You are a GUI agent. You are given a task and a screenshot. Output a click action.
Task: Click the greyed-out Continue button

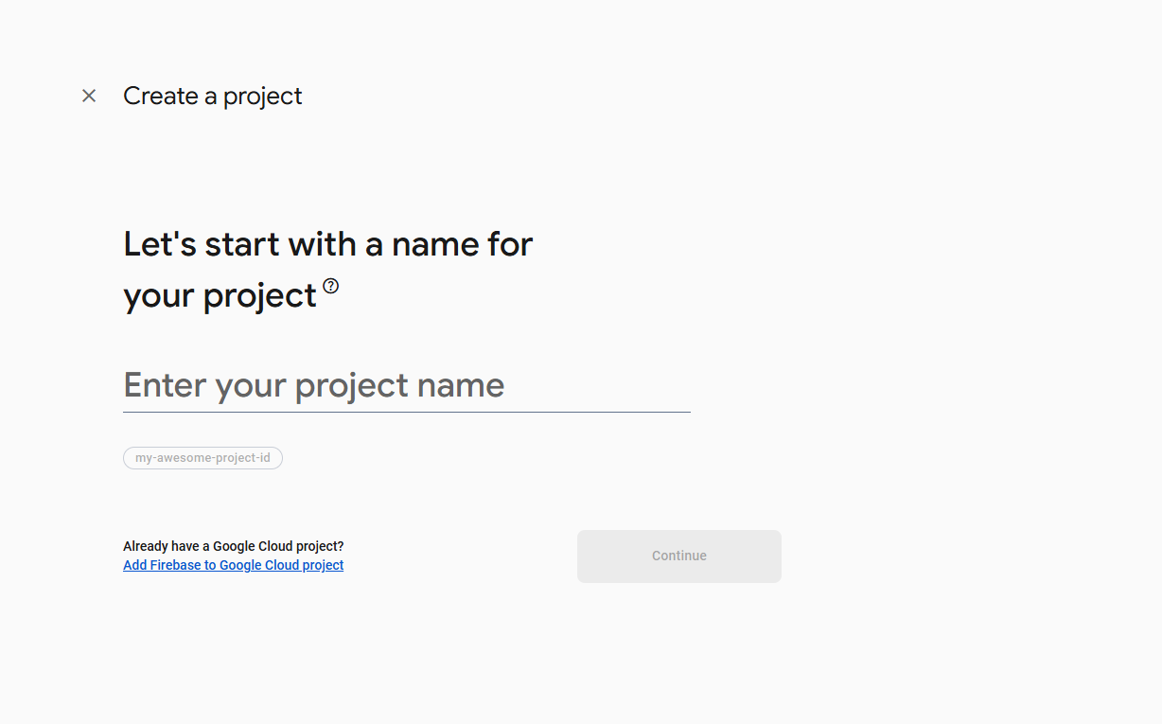(678, 556)
